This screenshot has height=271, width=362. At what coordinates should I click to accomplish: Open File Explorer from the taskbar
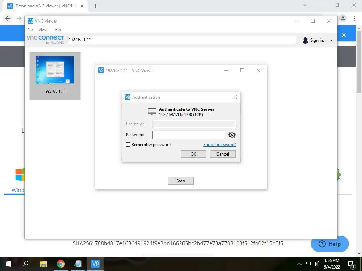[x=43, y=264]
